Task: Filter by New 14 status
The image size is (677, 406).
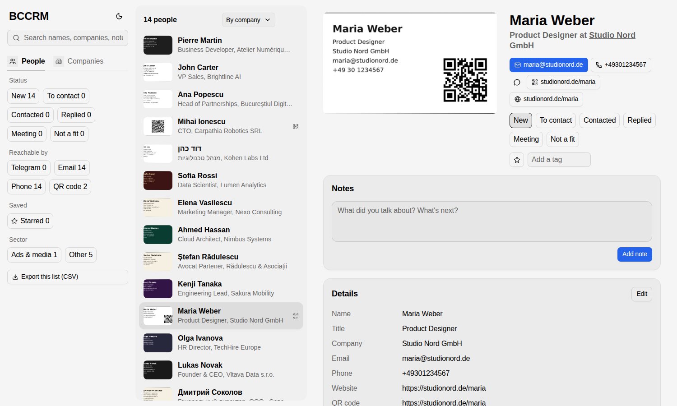Action: (x=23, y=96)
